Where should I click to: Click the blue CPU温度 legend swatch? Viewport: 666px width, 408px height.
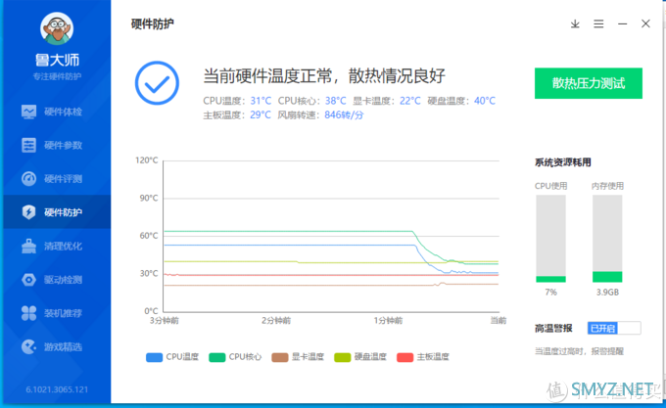pyautogui.click(x=154, y=357)
